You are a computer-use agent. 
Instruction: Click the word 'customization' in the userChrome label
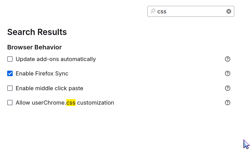point(95,103)
